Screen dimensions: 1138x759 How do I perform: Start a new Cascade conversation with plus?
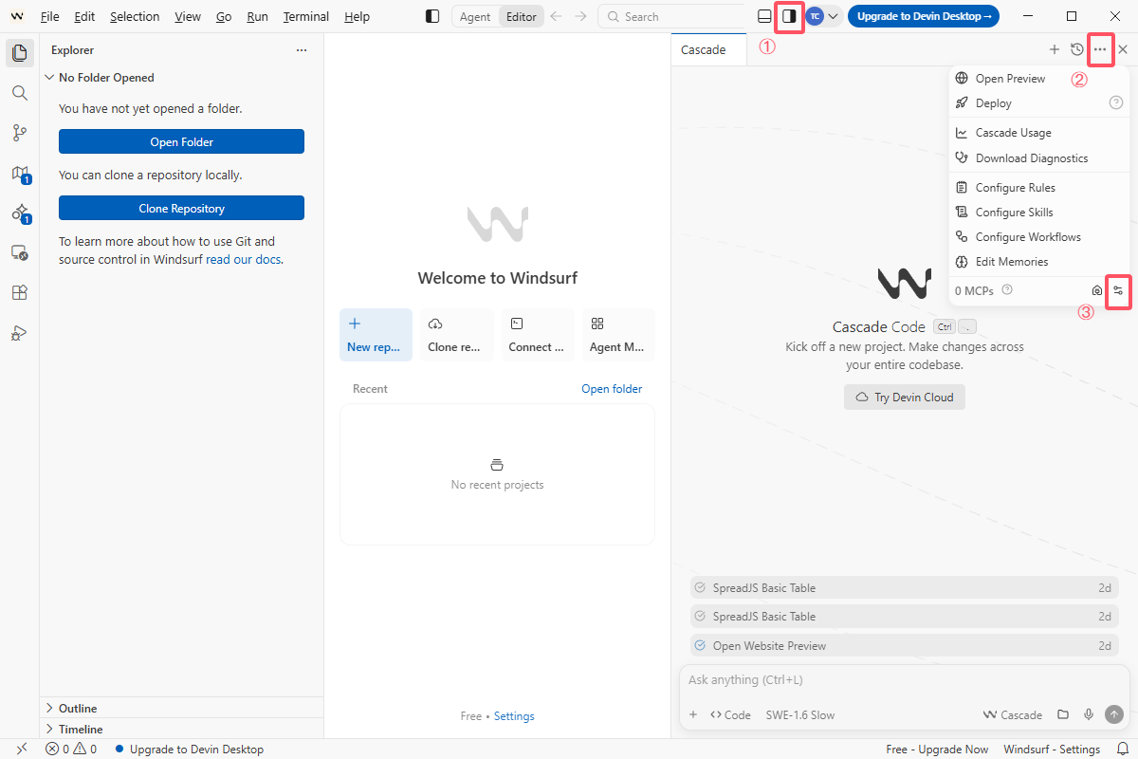pyautogui.click(x=1055, y=49)
